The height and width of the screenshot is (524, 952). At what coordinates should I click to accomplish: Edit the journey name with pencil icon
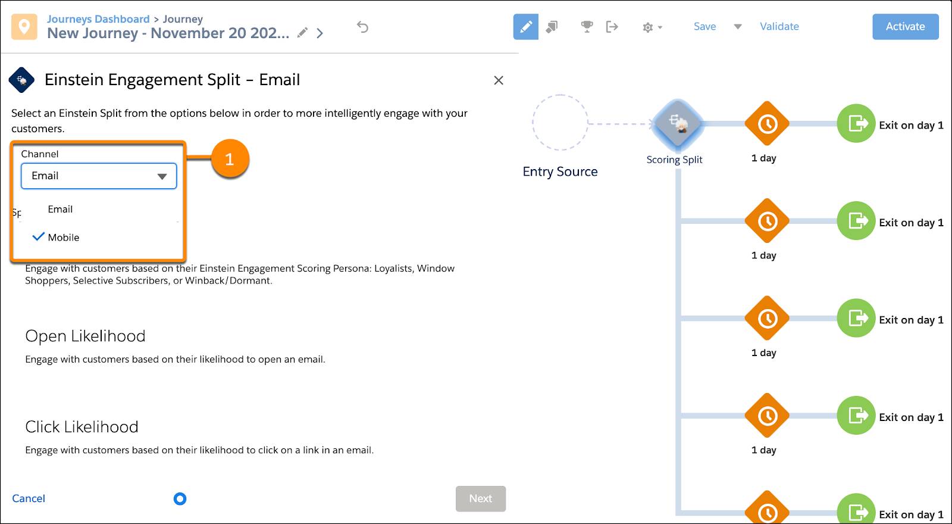pos(302,33)
